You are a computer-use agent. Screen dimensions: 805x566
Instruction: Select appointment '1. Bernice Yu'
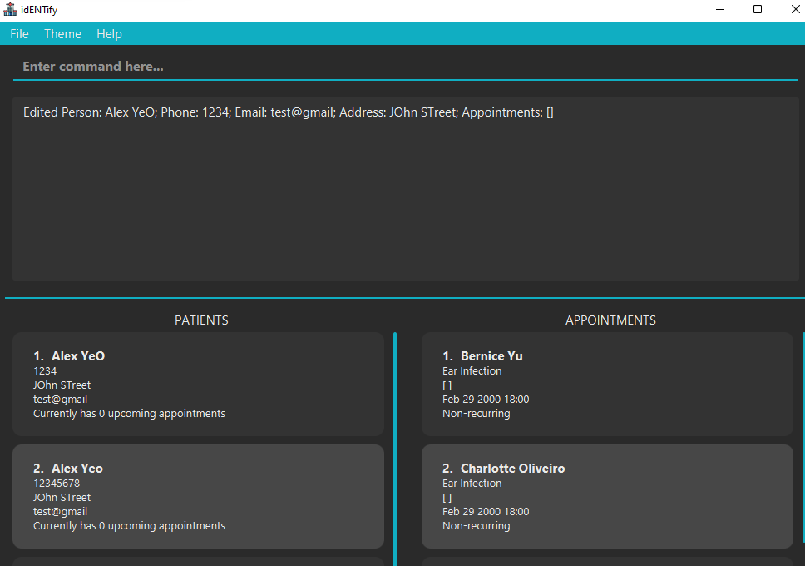482,355
